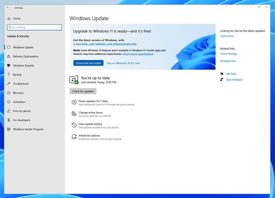275x198 pixels.
Task: Open new look, new features link
Action: 105,44
